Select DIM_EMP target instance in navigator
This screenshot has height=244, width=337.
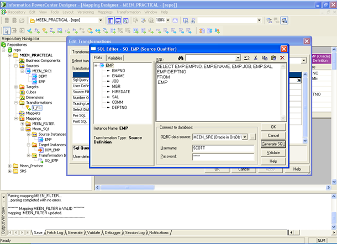(x=52, y=150)
